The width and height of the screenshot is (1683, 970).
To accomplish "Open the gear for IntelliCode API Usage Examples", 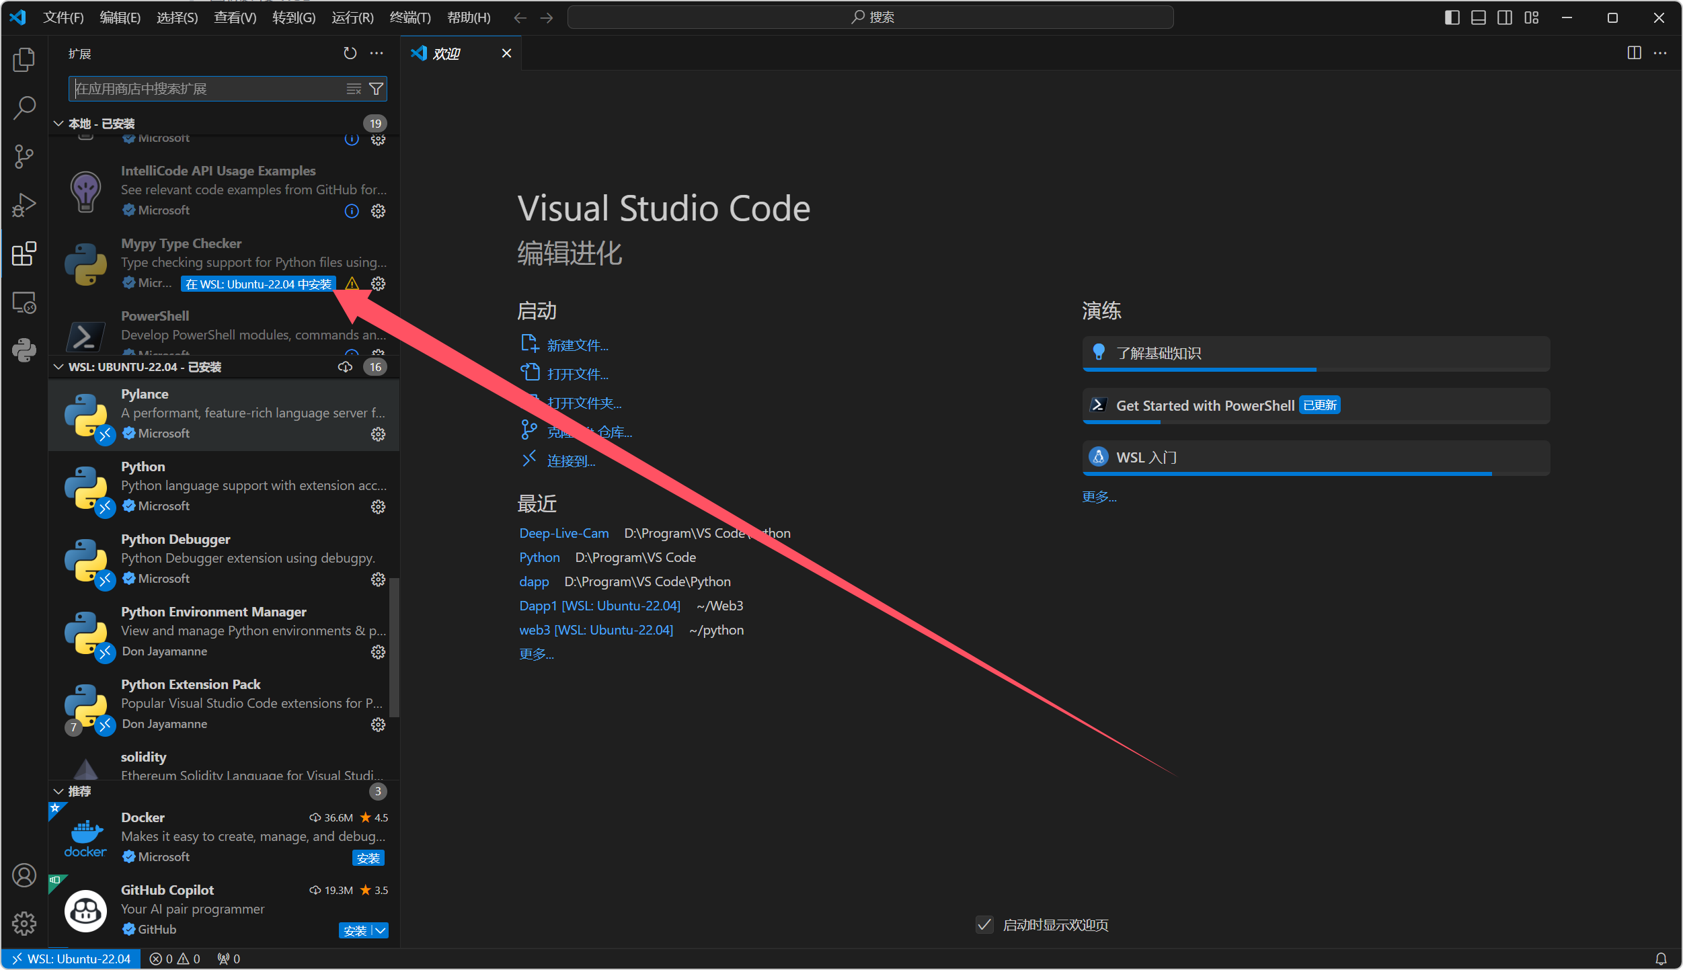I will (x=379, y=211).
